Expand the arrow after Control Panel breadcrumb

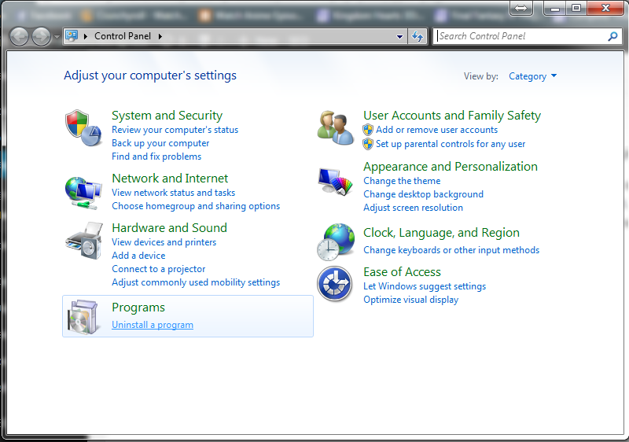coord(160,36)
